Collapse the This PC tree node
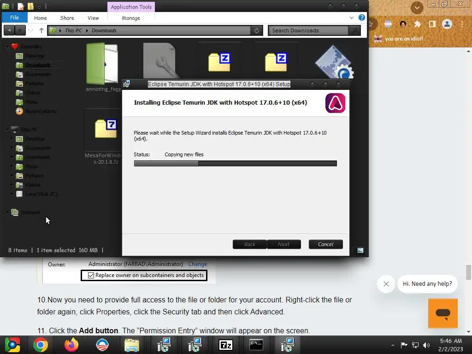This screenshot has width=472, height=354. pos(7,130)
